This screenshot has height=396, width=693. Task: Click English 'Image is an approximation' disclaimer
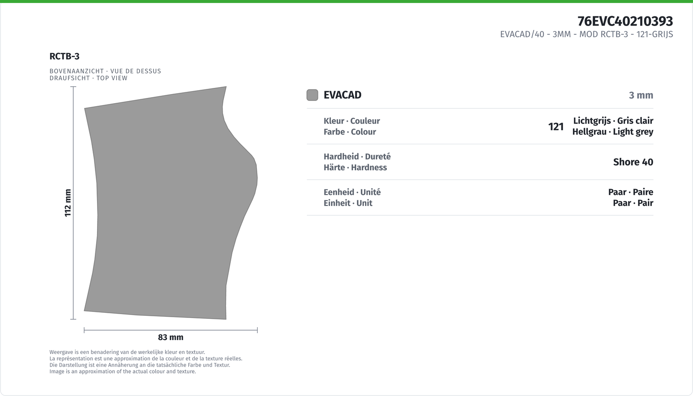[x=123, y=371]
